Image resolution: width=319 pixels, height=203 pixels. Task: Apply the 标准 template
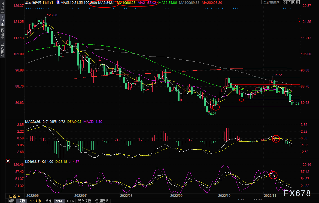[48, 201]
